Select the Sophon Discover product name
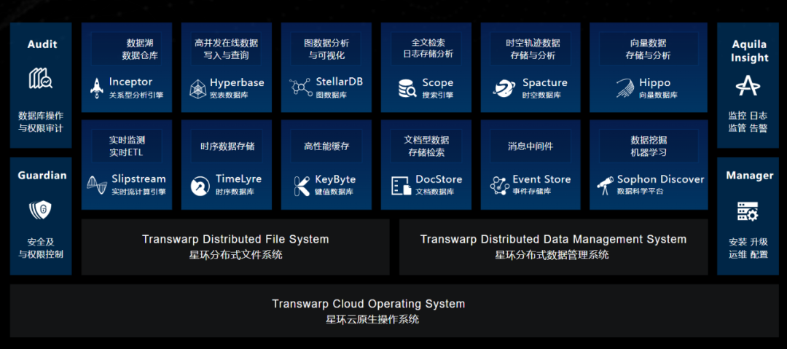 point(660,179)
